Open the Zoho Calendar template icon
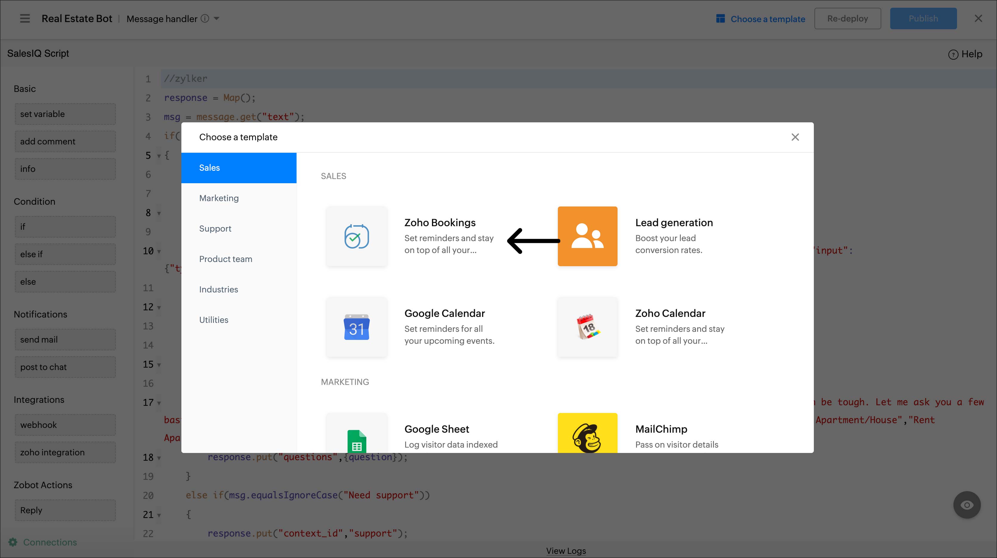This screenshot has height=558, width=997. [587, 327]
